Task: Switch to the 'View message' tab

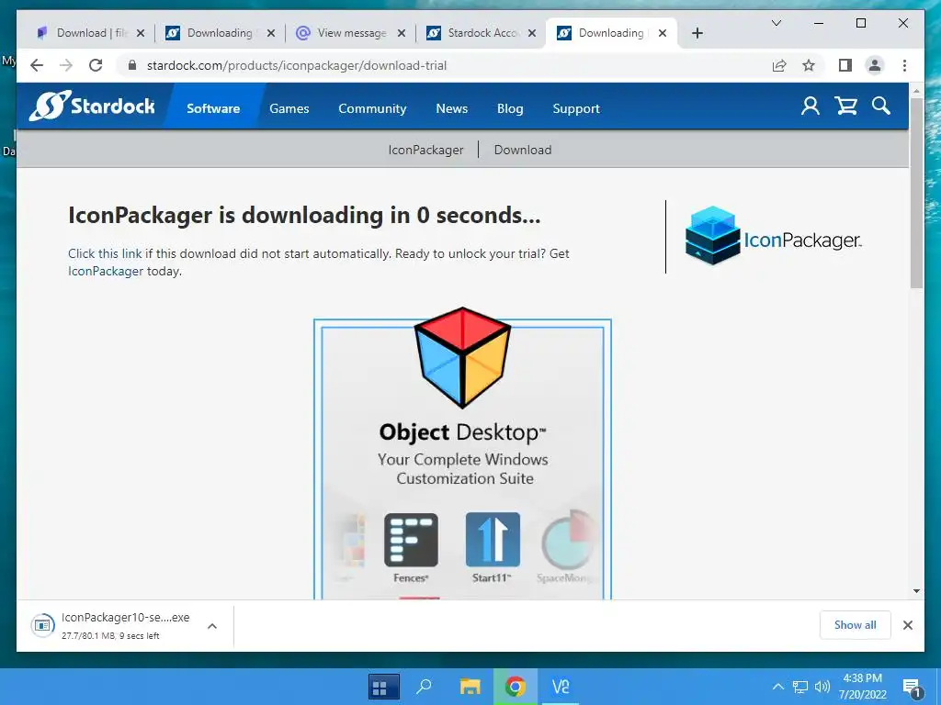Action: coord(352,33)
